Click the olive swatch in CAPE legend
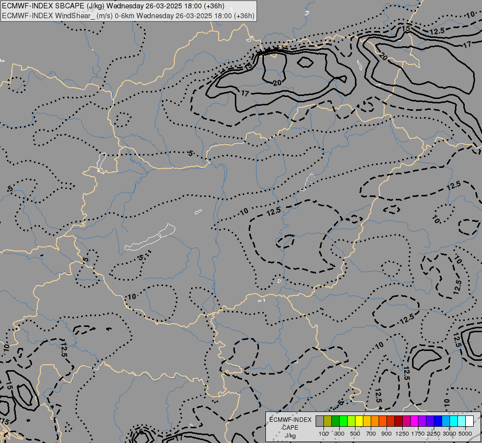This screenshot has width=482, height=443. [328, 421]
